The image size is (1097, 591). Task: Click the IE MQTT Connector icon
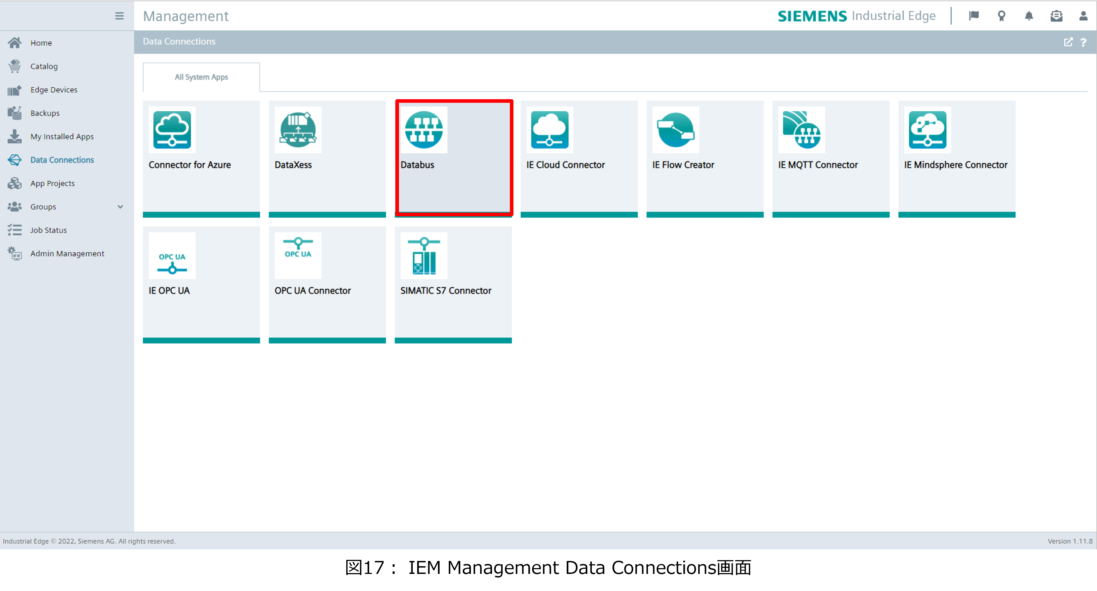(801, 130)
